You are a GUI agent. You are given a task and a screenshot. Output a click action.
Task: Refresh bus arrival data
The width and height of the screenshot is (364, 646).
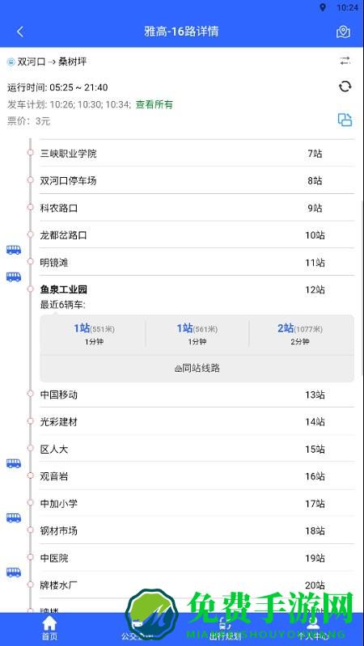345,87
